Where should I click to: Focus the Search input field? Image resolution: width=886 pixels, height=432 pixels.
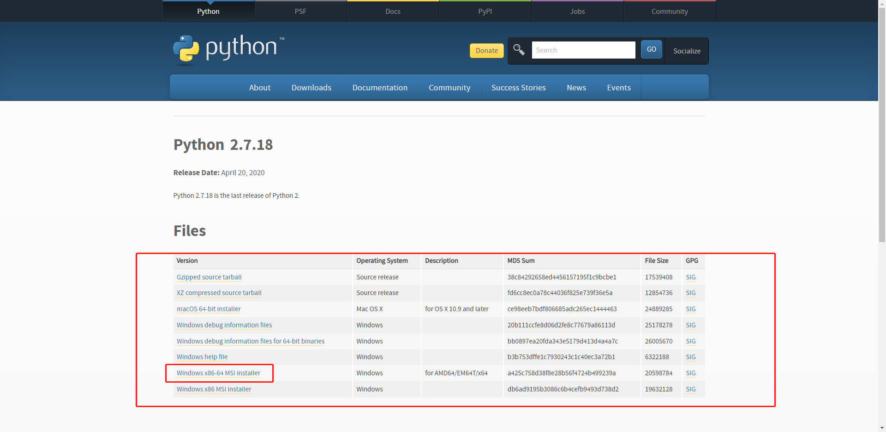pyautogui.click(x=583, y=50)
